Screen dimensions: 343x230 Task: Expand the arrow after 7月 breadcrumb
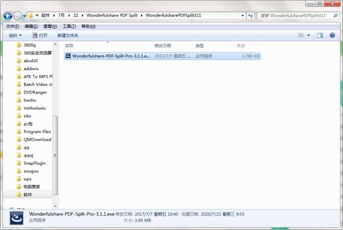pyautogui.click(x=69, y=16)
